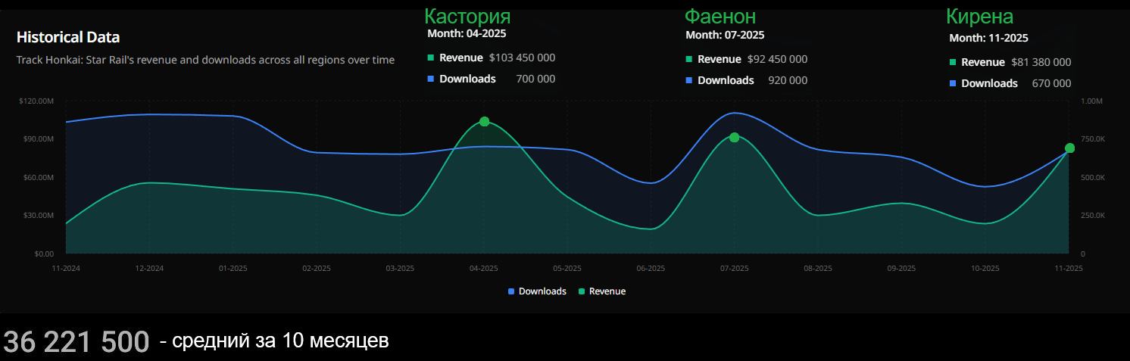This screenshot has height=361, width=1130.
Task: Click the green Revenue swatch under Month: 04-2025
Action: pos(431,58)
